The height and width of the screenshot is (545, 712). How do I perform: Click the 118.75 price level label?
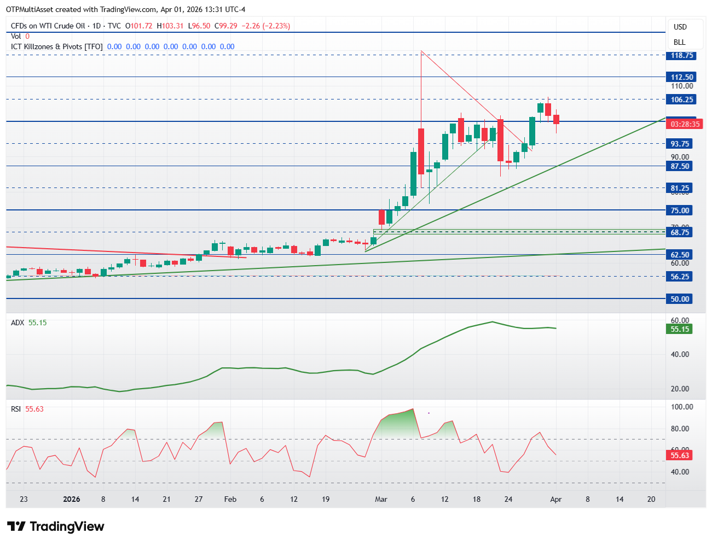tap(681, 55)
